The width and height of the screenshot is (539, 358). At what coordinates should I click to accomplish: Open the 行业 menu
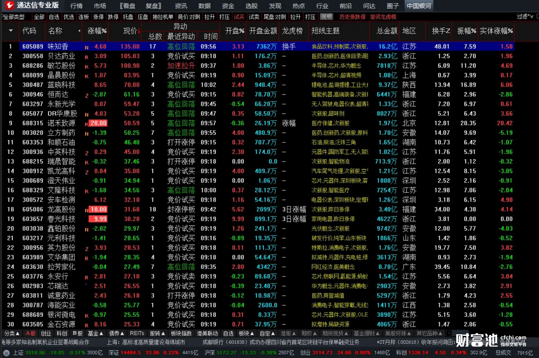point(322,6)
